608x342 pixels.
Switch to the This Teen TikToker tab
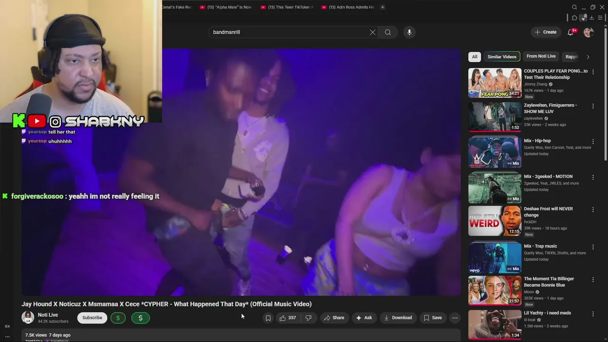[287, 7]
